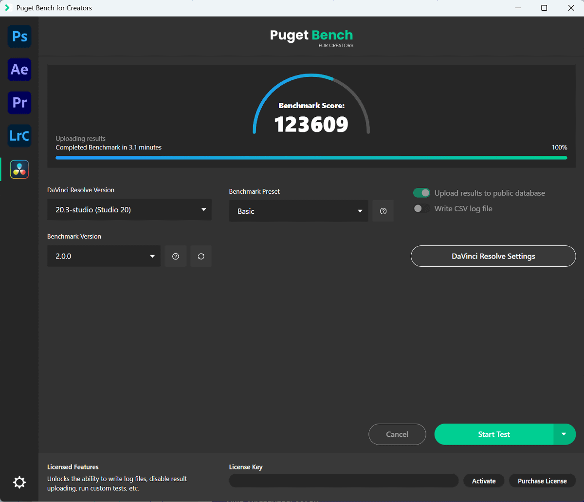Disable Upload results to public database
The image size is (584, 502).
(x=421, y=193)
